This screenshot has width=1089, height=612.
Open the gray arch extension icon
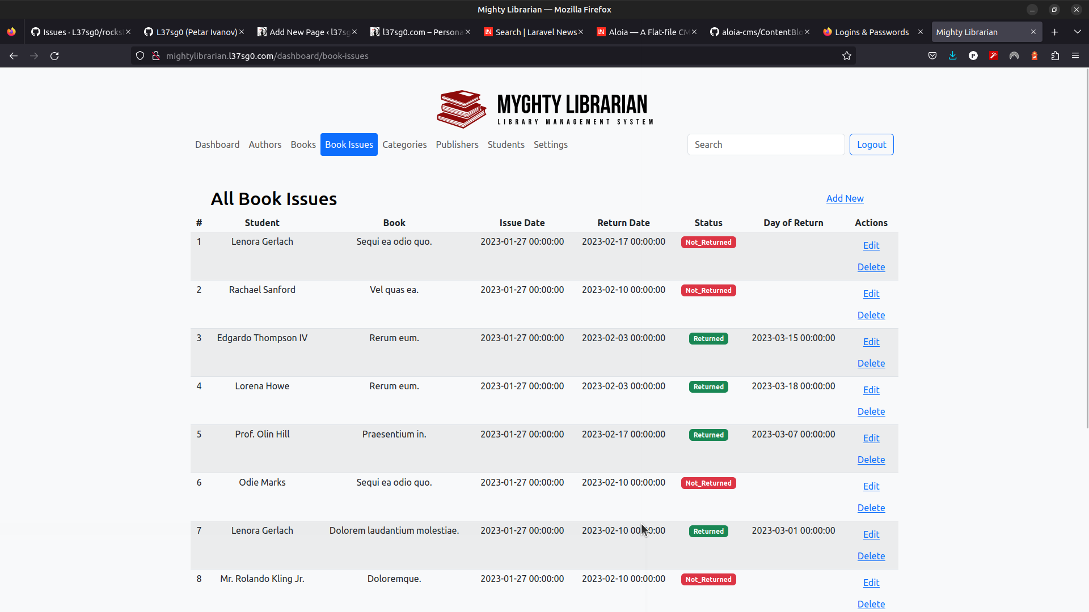1014,56
